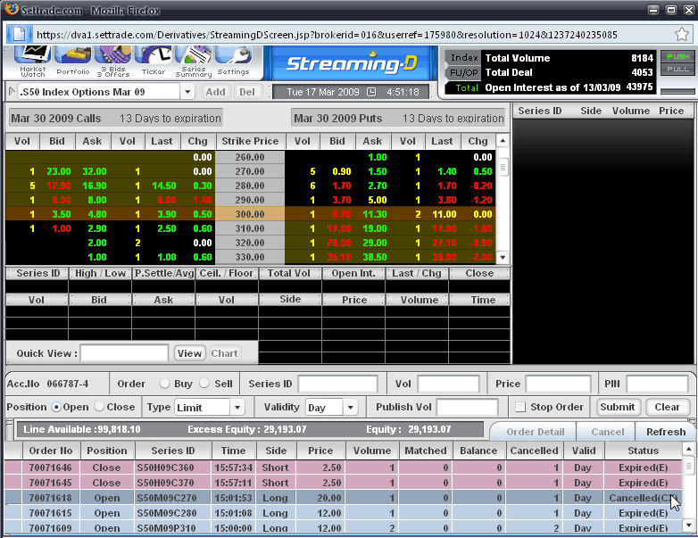The width and height of the screenshot is (698, 538).
Task: Click the Strike Price column header
Action: [x=250, y=141]
